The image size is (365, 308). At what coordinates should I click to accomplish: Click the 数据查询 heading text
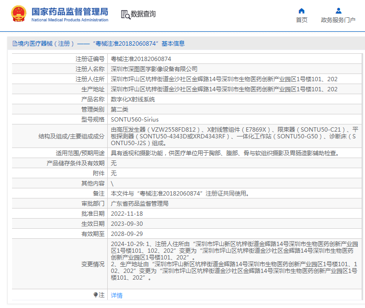click(143, 14)
